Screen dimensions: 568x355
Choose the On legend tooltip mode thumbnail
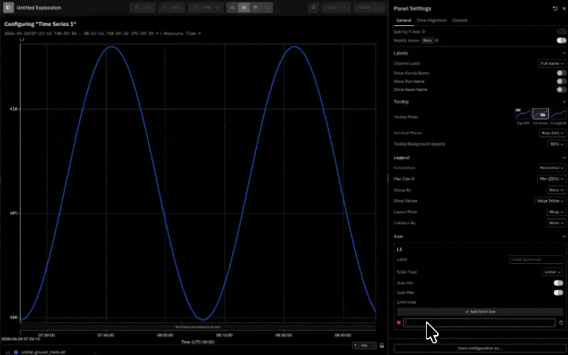(558, 114)
